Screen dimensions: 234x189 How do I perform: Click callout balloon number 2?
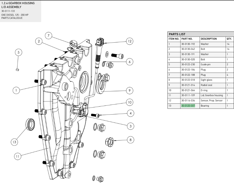coord(39,41)
